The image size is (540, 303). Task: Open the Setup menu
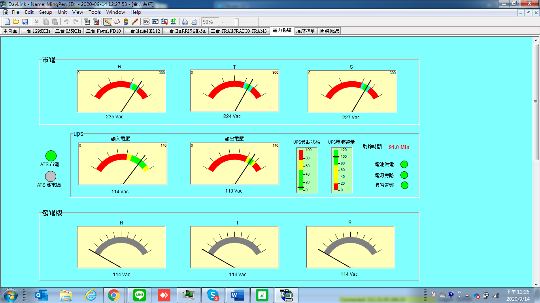(45, 12)
